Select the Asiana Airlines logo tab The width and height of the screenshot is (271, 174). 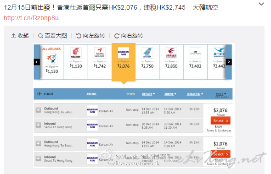click(x=100, y=53)
